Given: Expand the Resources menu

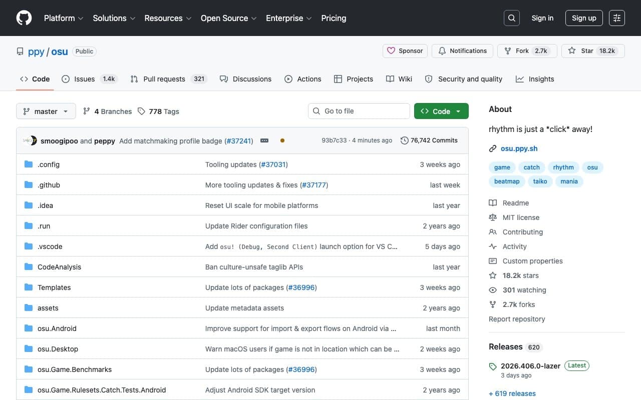Looking at the screenshot, I should 168,18.
